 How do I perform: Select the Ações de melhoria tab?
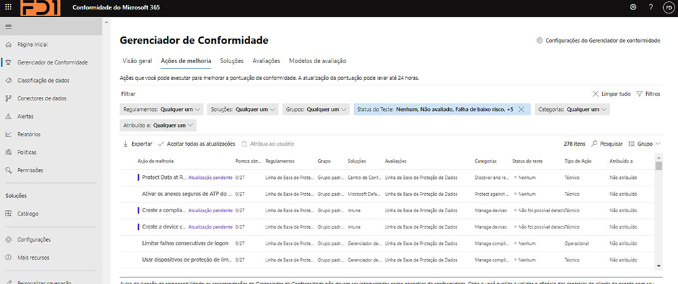pos(186,61)
